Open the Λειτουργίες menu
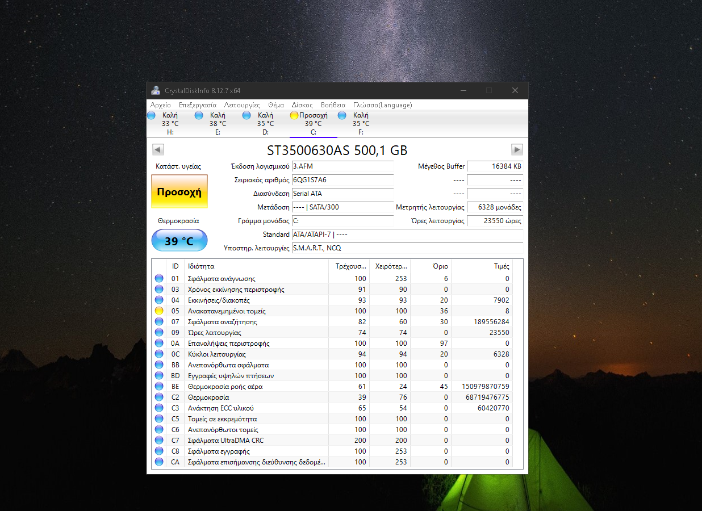The height and width of the screenshot is (511, 702). [242, 105]
